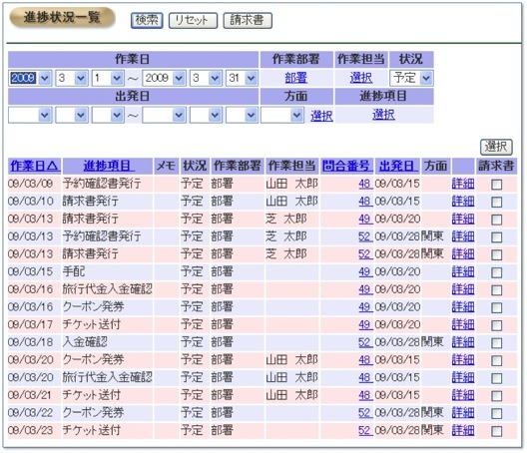Image resolution: width=527 pixels, height=453 pixels.
Task: Open 詳細 link for 入金確認 row
Action: [463, 342]
